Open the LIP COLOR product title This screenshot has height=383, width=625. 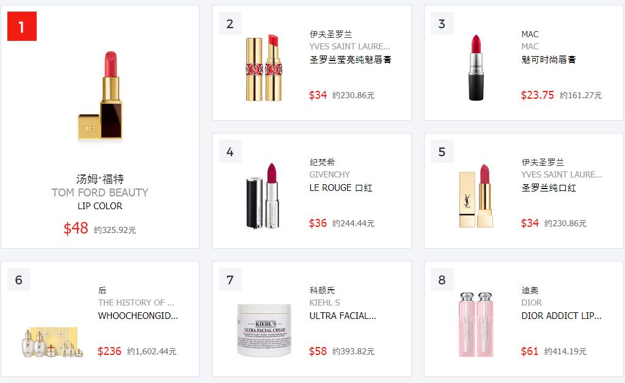point(100,206)
